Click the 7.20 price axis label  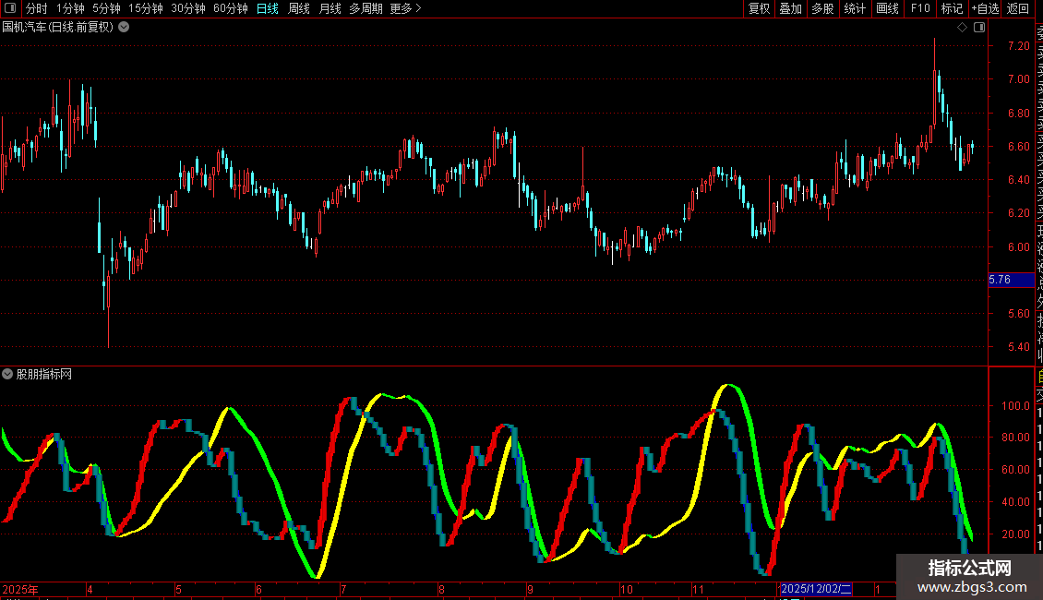click(1018, 46)
